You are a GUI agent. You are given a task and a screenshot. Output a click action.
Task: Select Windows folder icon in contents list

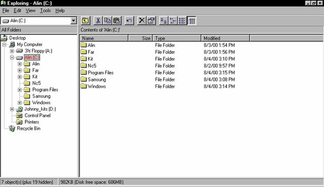(x=84, y=86)
